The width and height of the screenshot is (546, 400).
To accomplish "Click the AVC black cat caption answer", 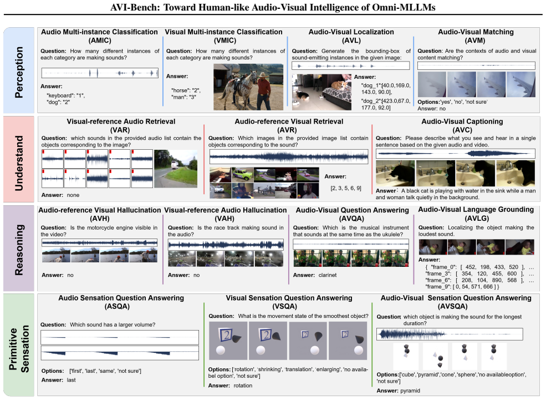I will [456, 194].
